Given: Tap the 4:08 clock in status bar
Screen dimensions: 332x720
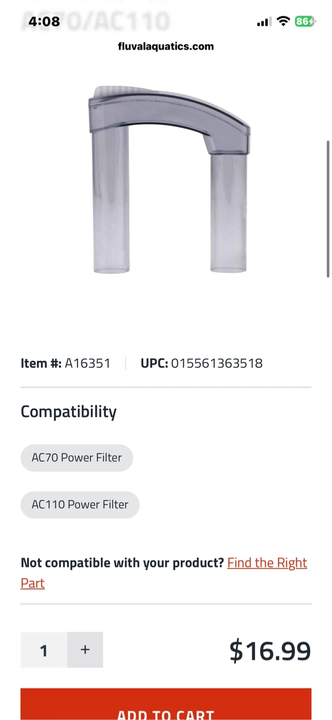Looking at the screenshot, I should pyautogui.click(x=44, y=21).
